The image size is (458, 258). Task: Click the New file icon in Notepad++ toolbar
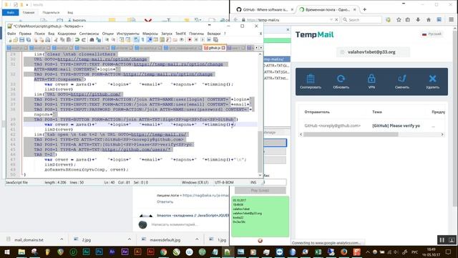(9, 40)
